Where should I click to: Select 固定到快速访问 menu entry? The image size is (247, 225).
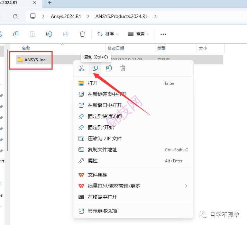point(133,116)
